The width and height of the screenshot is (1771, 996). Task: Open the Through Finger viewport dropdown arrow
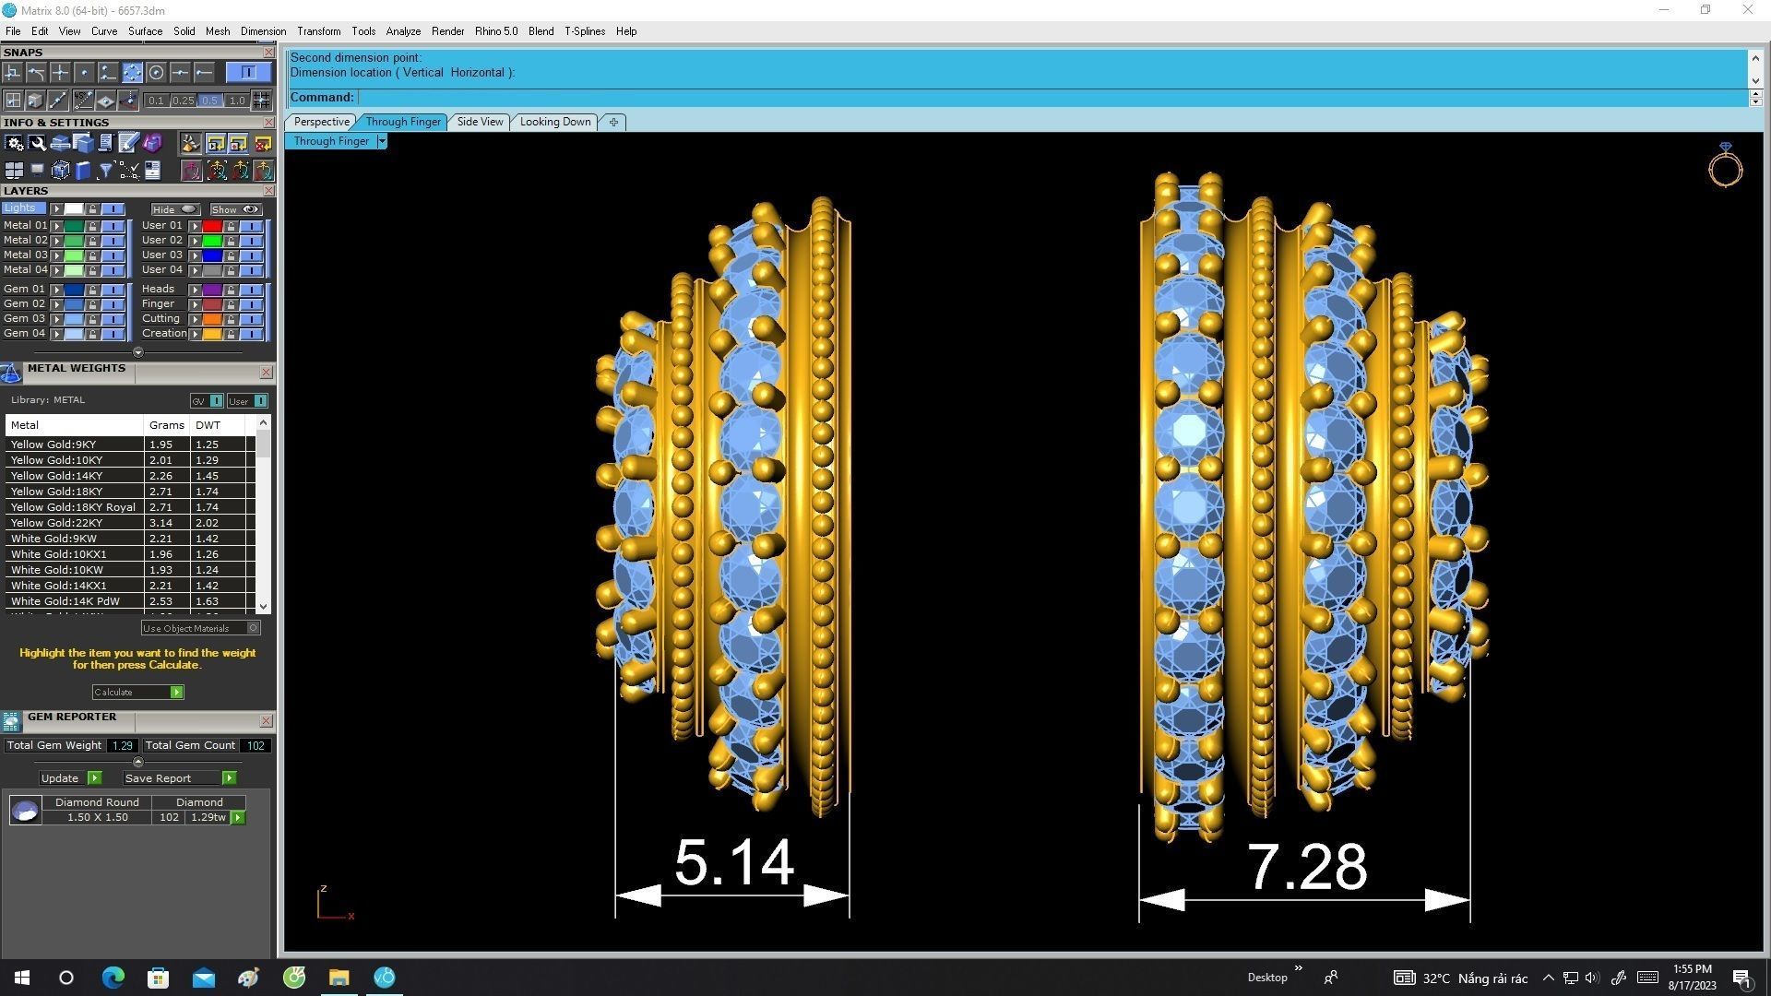382,141
